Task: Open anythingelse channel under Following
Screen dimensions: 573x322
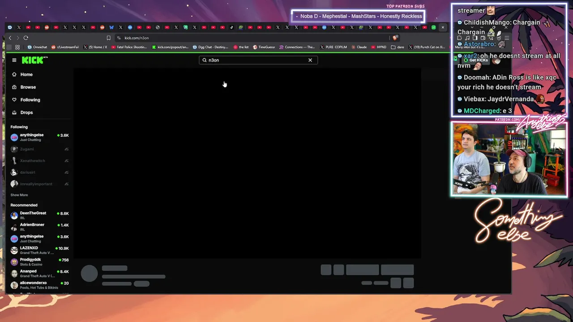Action: (x=40, y=137)
